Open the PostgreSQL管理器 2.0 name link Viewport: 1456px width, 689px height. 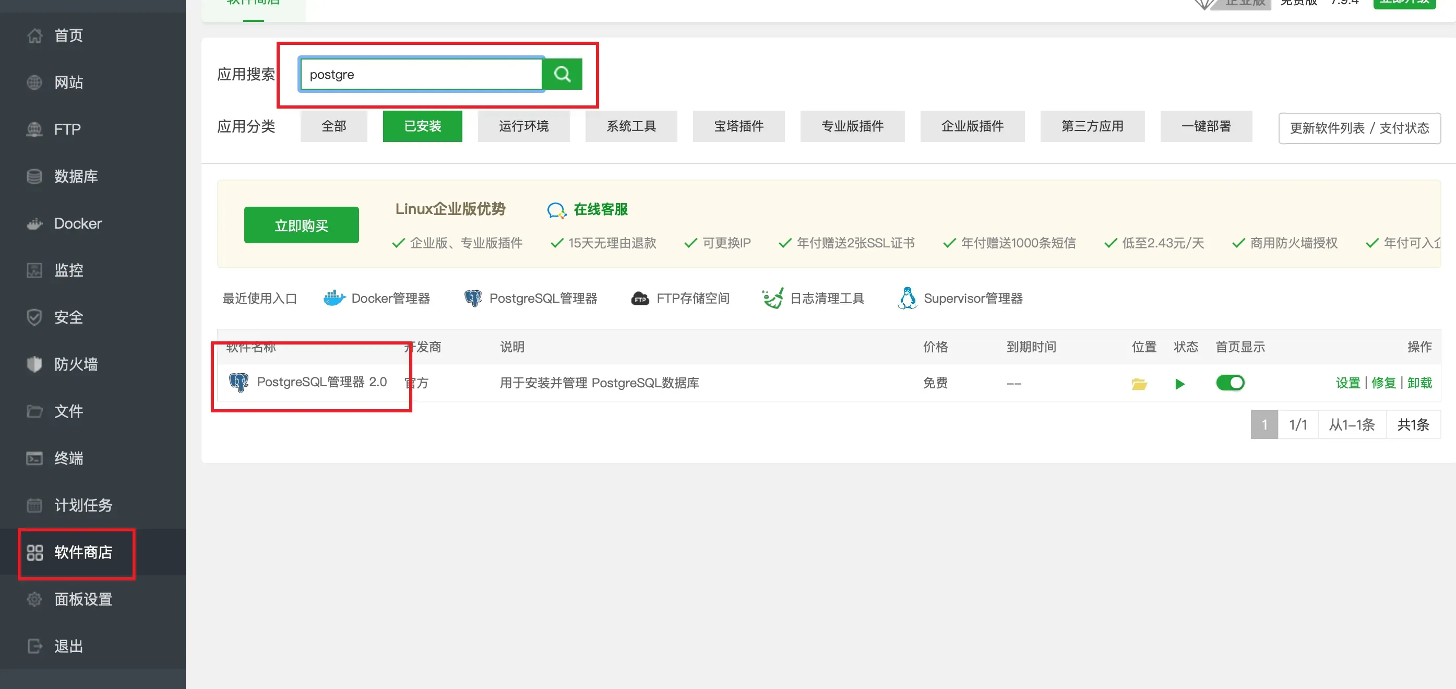pyautogui.click(x=321, y=382)
